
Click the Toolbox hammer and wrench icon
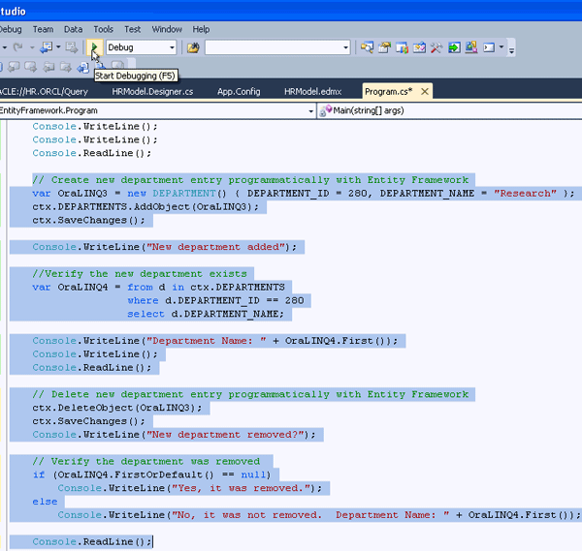pyautogui.click(x=436, y=46)
